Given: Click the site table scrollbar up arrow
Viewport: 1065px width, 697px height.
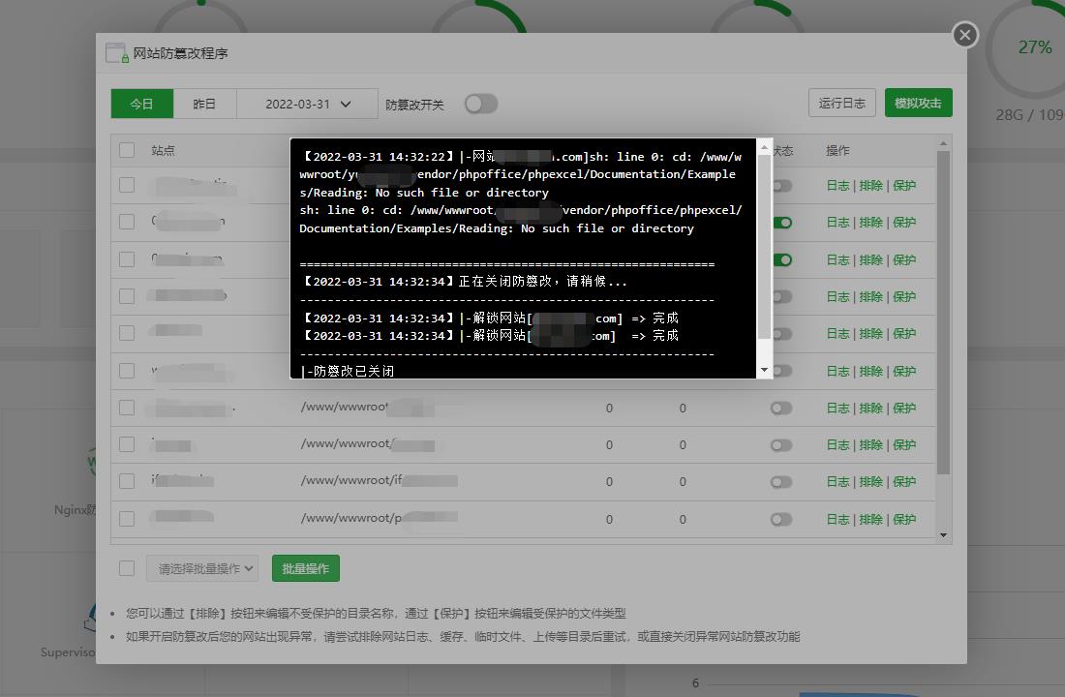Looking at the screenshot, I should point(943,143).
